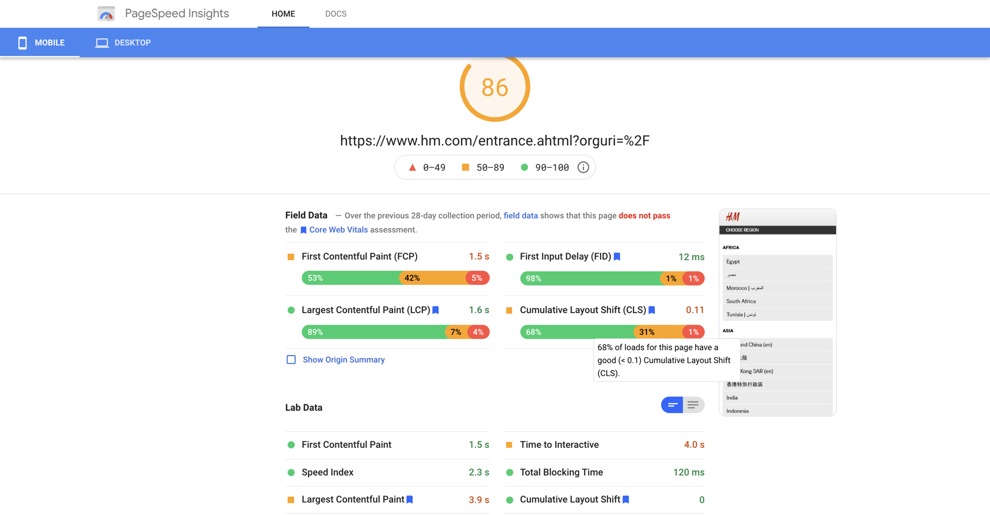Open the Core Web Vitals link
The height and width of the screenshot is (515, 990).
338,230
